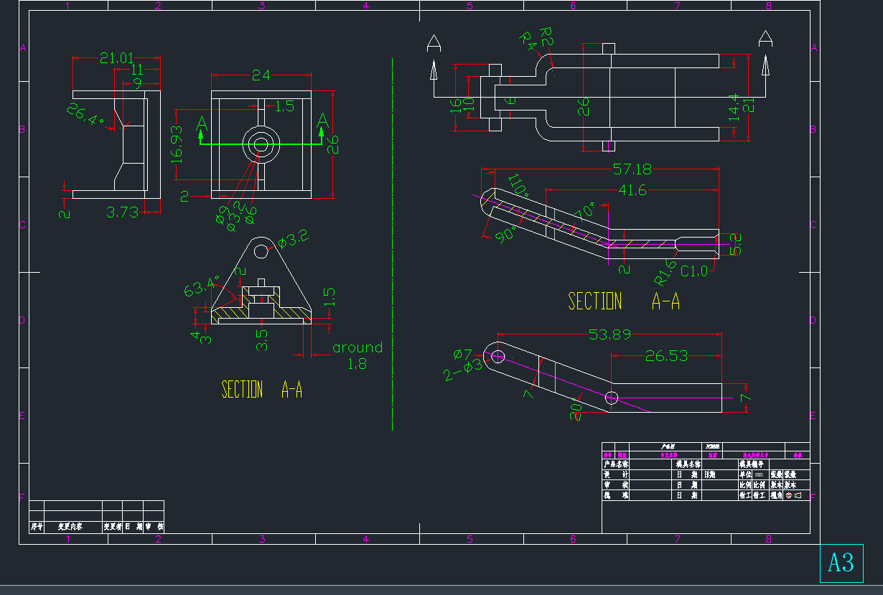Image resolution: width=883 pixels, height=595 pixels.
Task: Select the 57.18 overall length dimension
Action: pos(632,169)
